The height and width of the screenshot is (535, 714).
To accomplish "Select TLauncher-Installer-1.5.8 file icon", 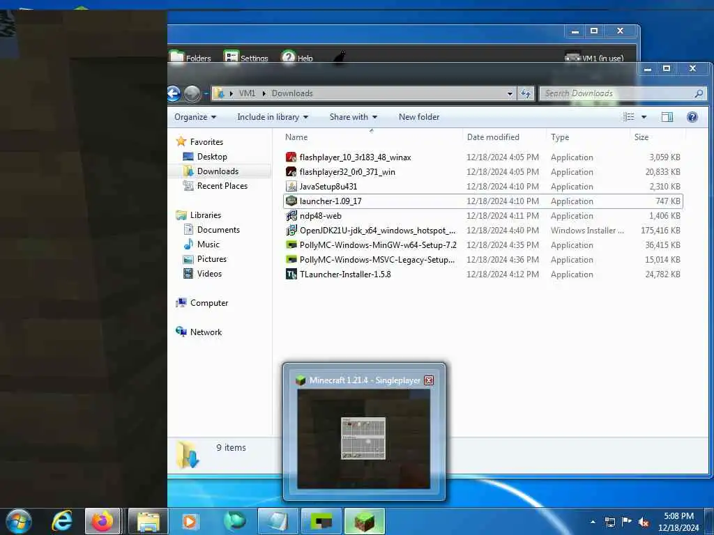I will point(291,274).
